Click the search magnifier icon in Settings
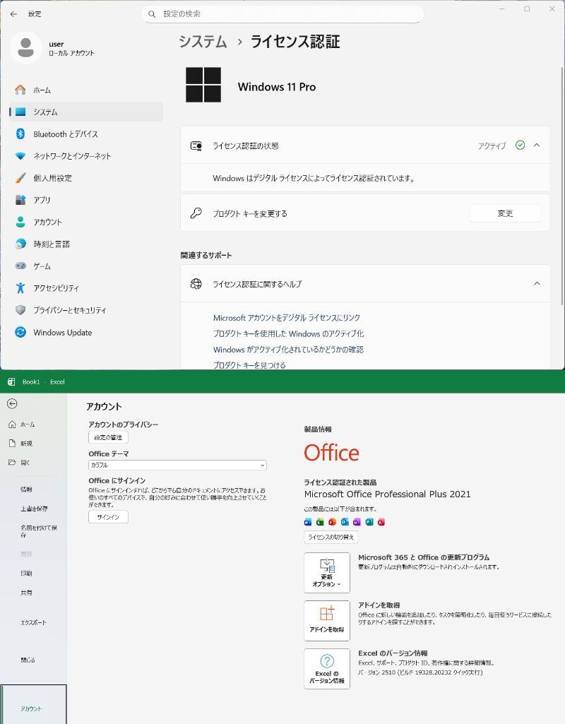The width and height of the screenshot is (565, 724). [152, 14]
